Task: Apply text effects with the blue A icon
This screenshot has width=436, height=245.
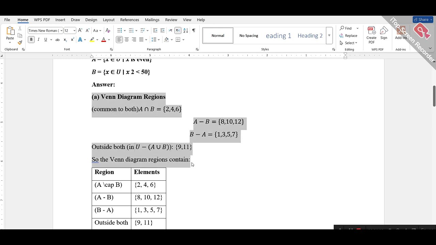Action: [x=80, y=39]
